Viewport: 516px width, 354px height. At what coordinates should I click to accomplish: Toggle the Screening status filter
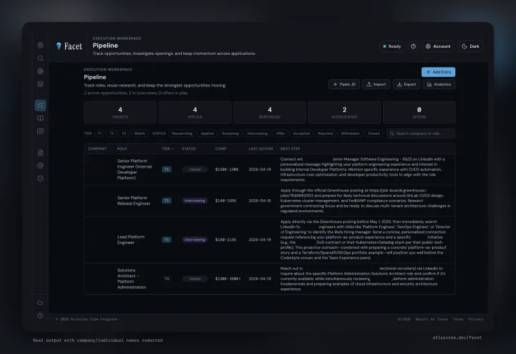(x=230, y=133)
